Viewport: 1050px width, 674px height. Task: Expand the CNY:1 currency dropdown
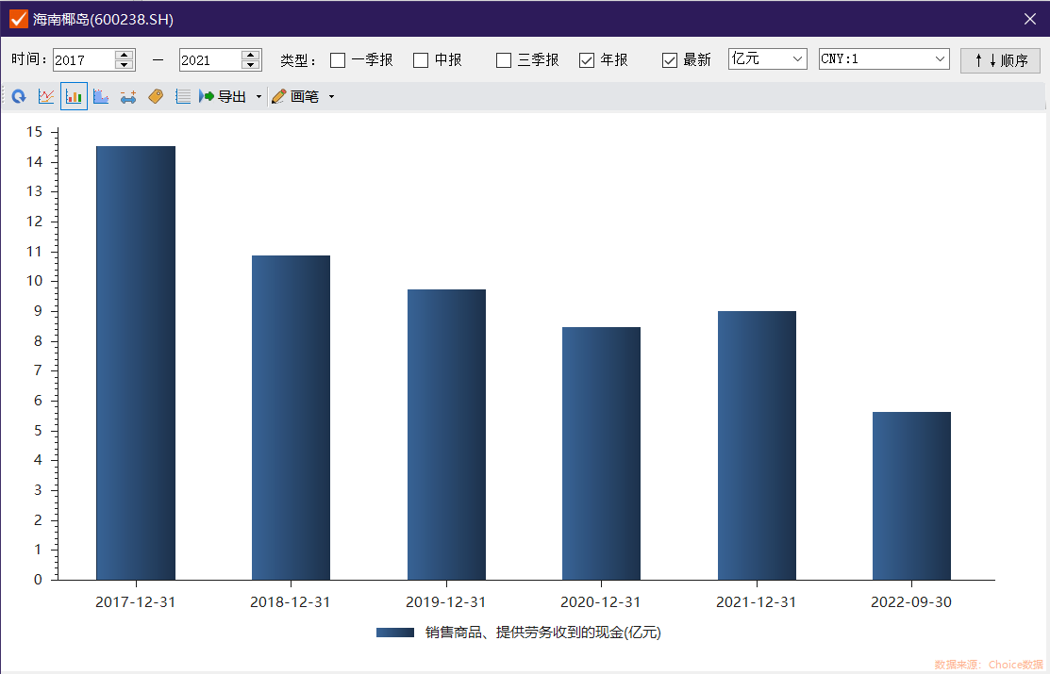pos(883,59)
